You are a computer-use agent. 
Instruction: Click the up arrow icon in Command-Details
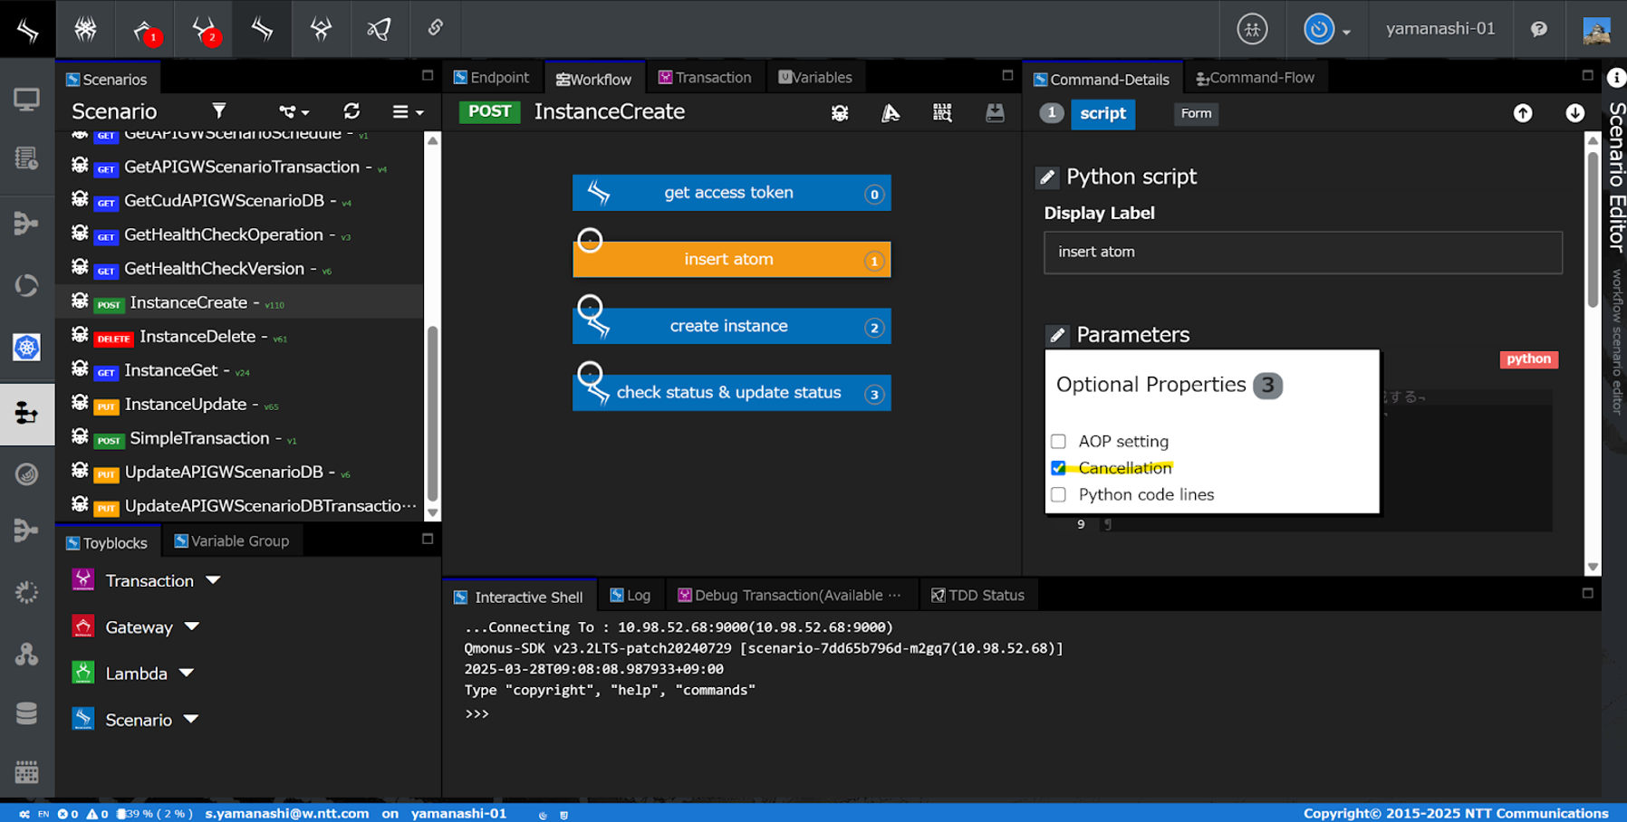pyautogui.click(x=1523, y=113)
